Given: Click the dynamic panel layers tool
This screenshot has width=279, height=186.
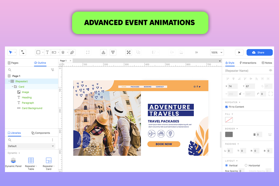Looking at the screenshot, I should click(x=63, y=52).
